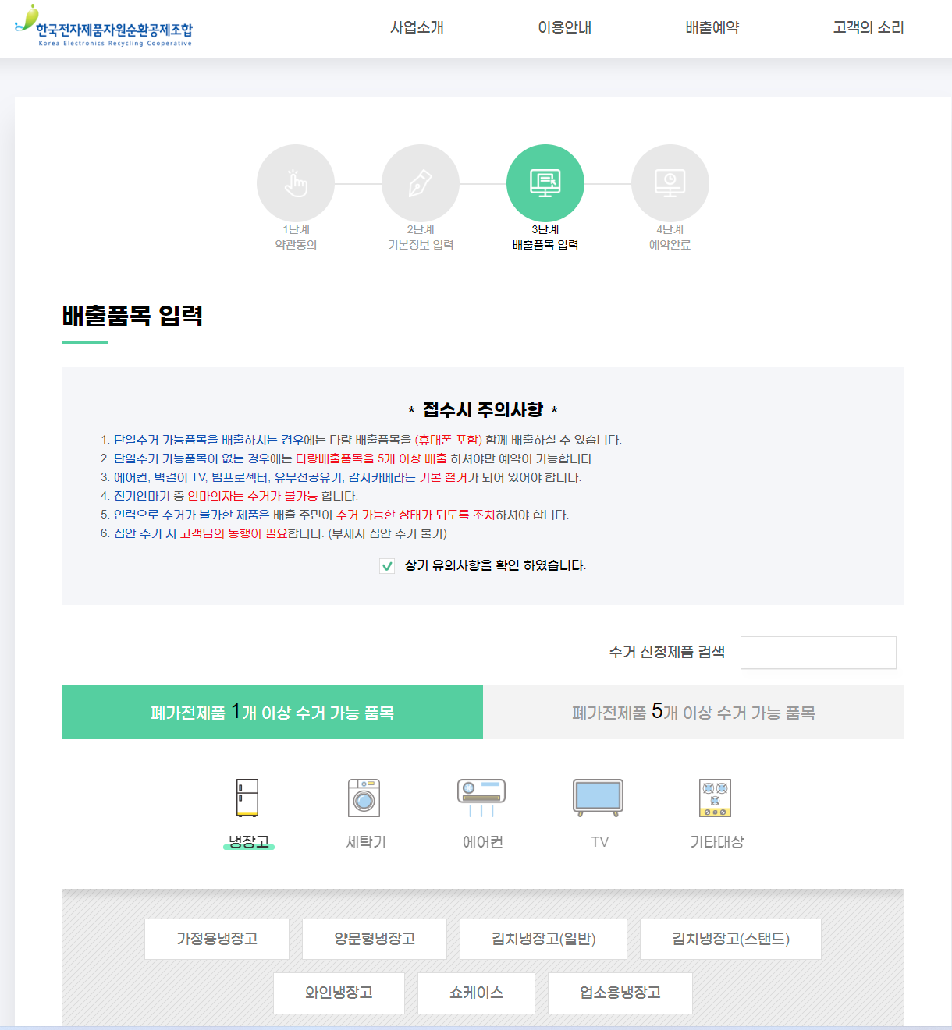
Task: Select the 에어컨 air conditioner icon
Action: (x=481, y=798)
